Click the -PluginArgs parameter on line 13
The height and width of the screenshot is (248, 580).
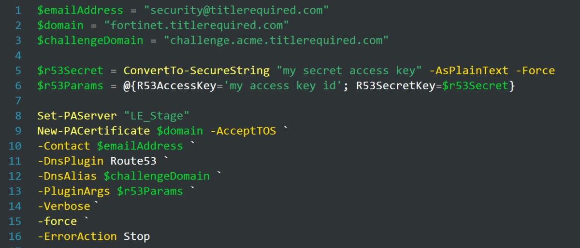(x=73, y=191)
